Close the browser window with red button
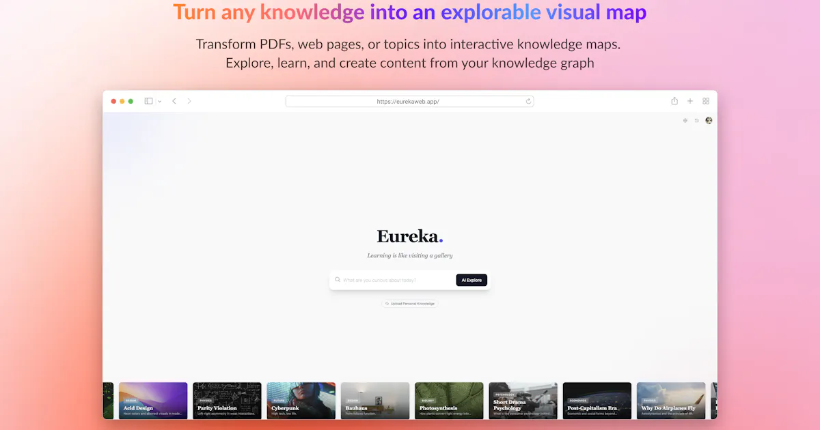Viewport: 820px width, 430px height. point(113,101)
